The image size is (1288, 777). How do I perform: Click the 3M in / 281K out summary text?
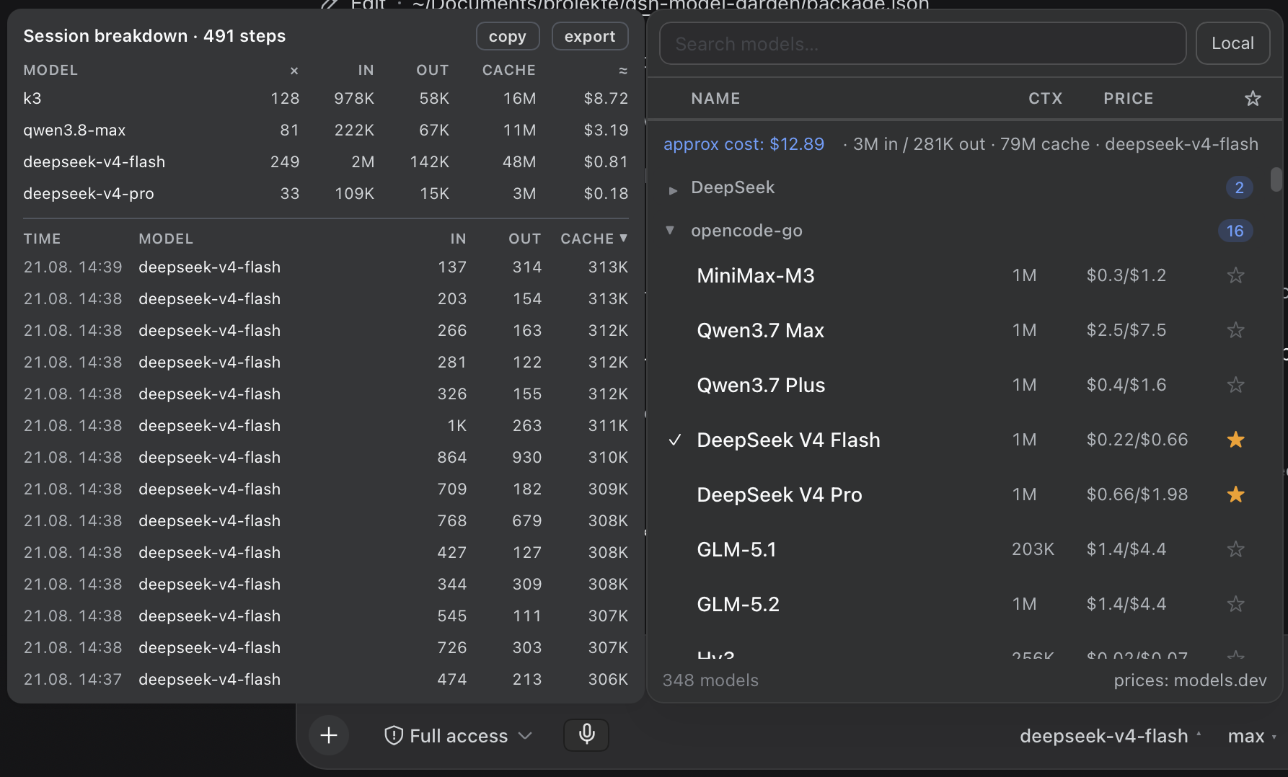(919, 144)
